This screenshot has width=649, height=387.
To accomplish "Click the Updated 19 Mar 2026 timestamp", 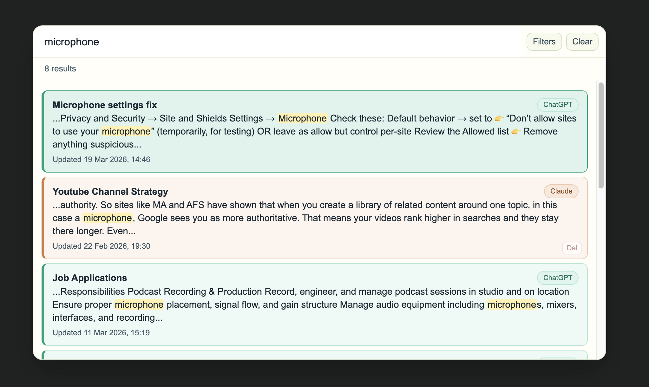I will (x=101, y=160).
